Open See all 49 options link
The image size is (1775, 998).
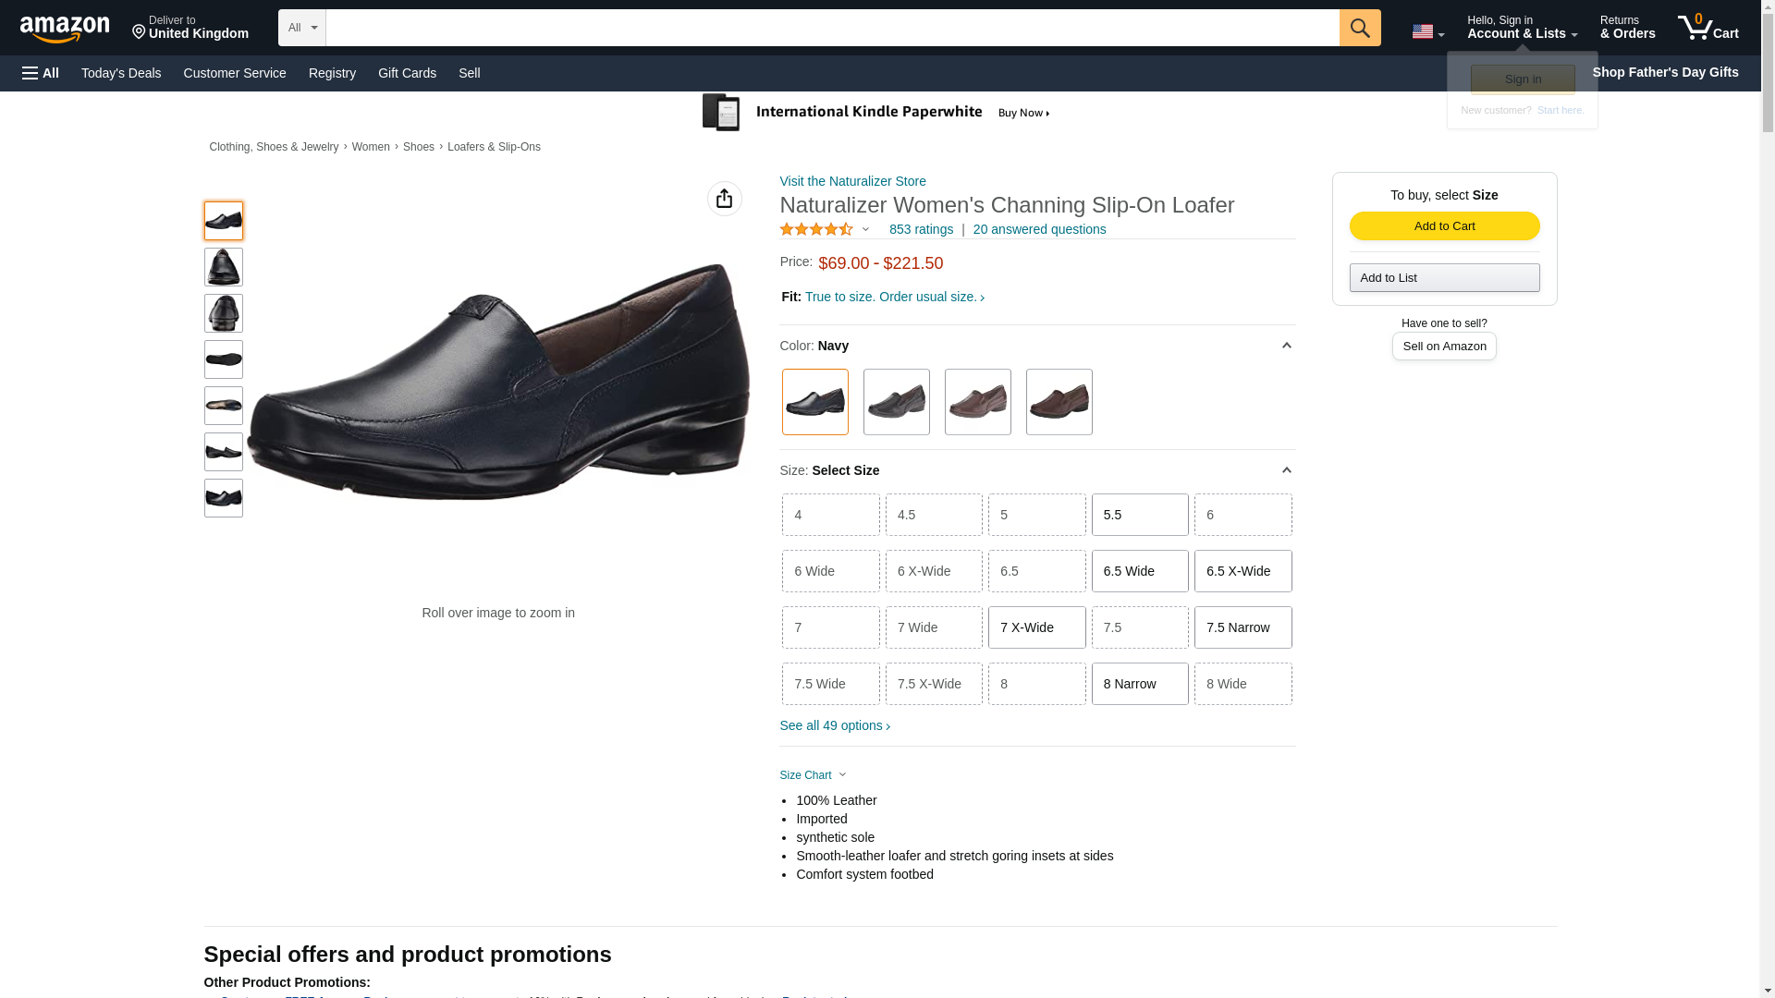(834, 725)
